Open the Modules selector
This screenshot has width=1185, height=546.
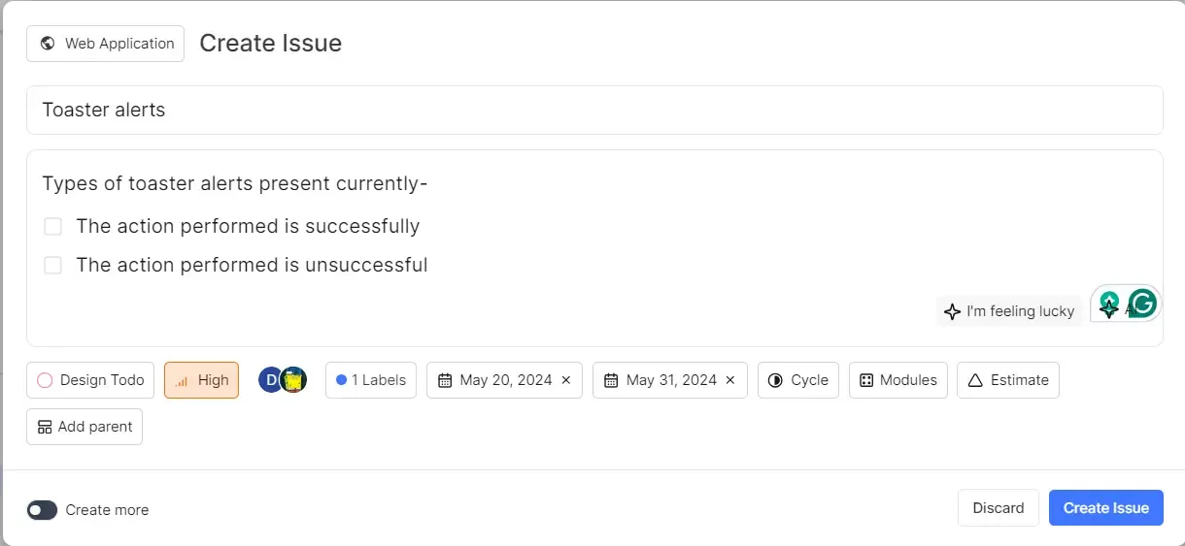tap(898, 380)
